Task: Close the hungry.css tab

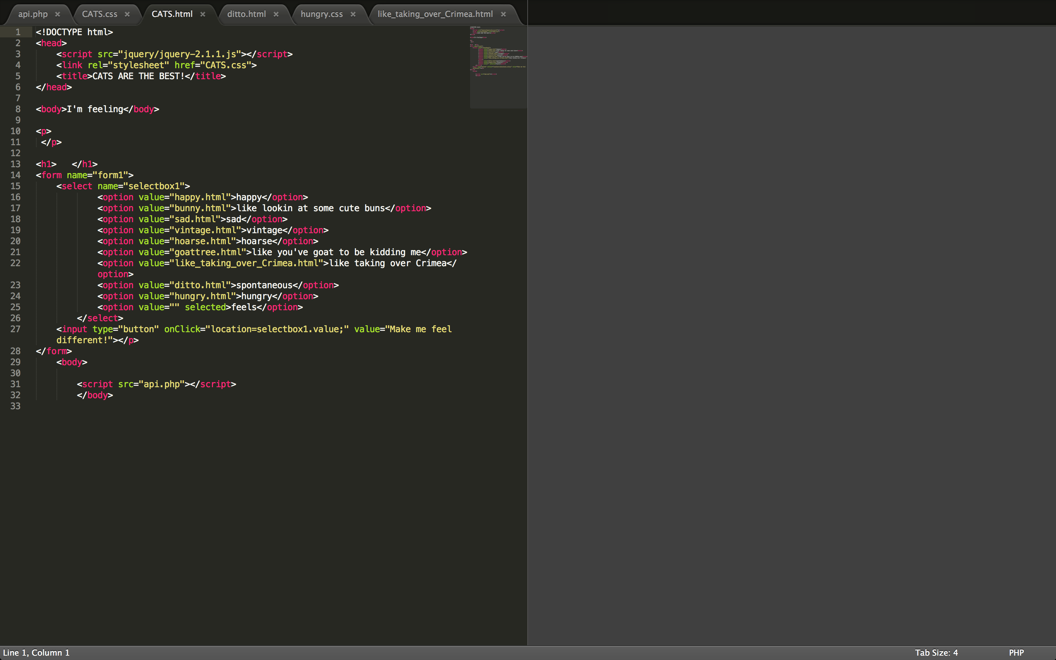Action: [353, 14]
